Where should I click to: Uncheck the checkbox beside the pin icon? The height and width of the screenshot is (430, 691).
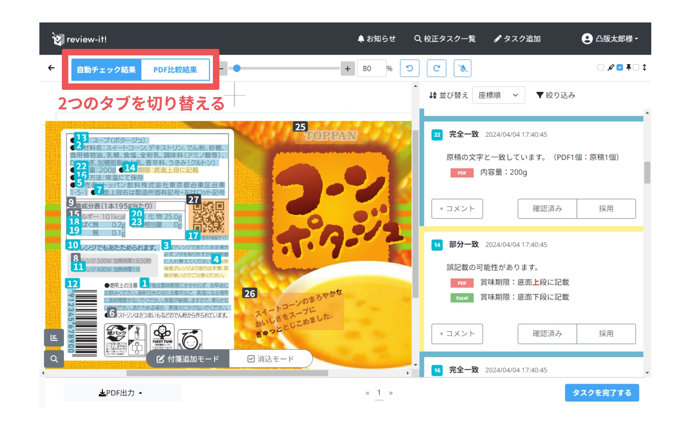click(x=620, y=67)
